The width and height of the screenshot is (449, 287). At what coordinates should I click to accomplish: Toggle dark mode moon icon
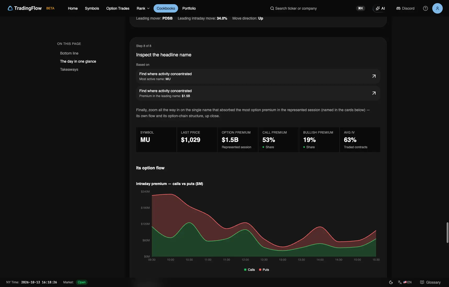[391, 282]
